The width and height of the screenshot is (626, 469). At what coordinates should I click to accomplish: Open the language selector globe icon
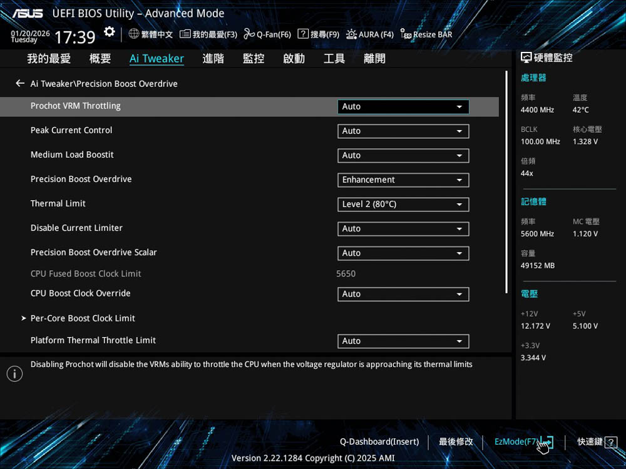[x=134, y=34]
